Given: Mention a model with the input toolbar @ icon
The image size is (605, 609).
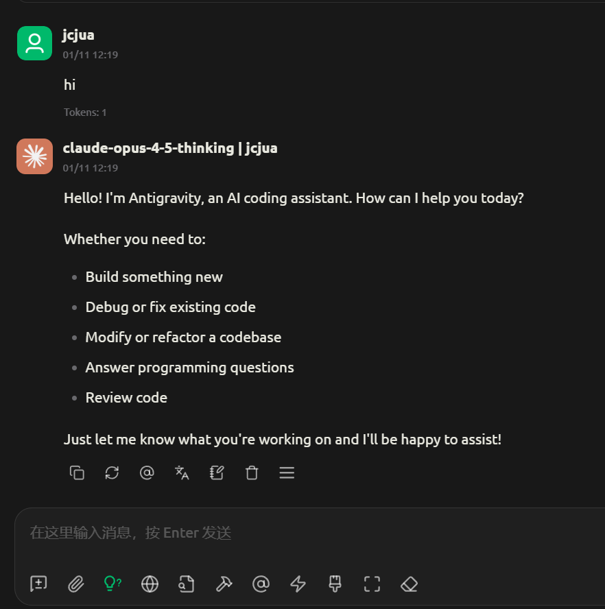Looking at the screenshot, I should (261, 584).
